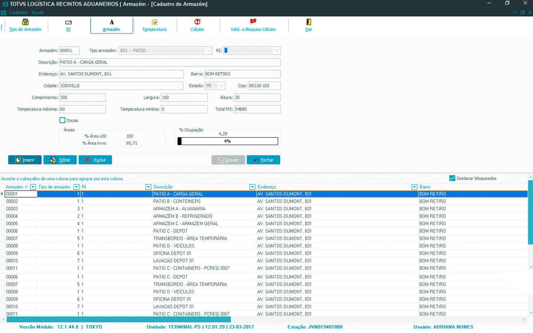Uncheck Destacar bloqueados checkbox
The width and height of the screenshot is (533, 333).
pos(452,178)
